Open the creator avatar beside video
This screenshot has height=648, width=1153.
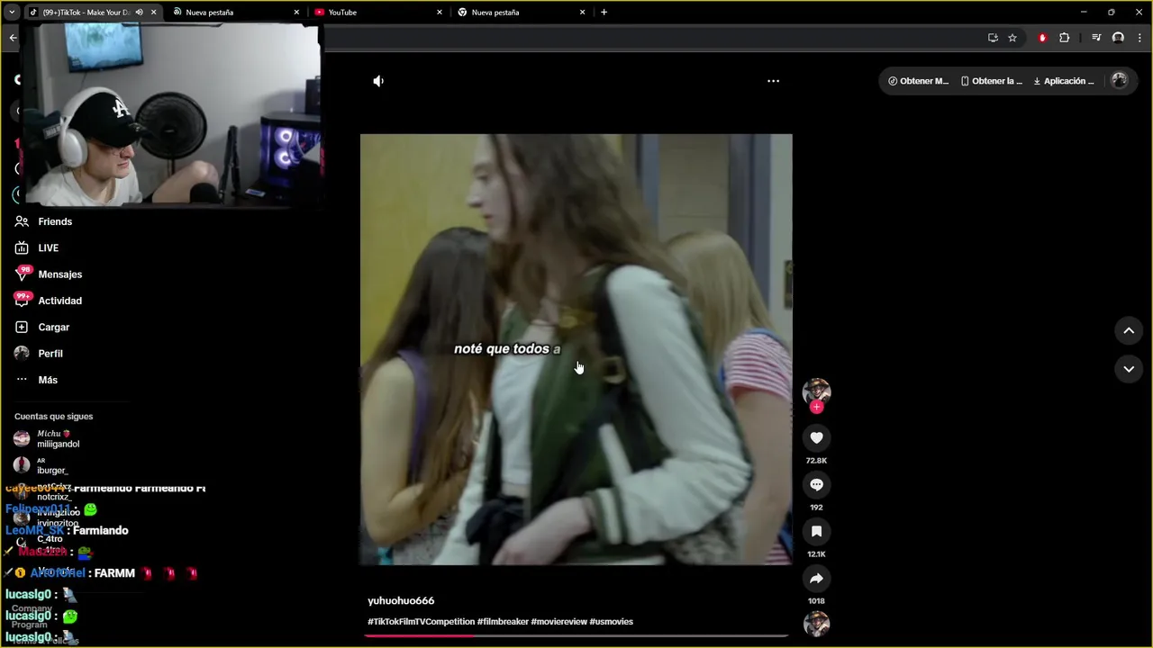point(816,391)
